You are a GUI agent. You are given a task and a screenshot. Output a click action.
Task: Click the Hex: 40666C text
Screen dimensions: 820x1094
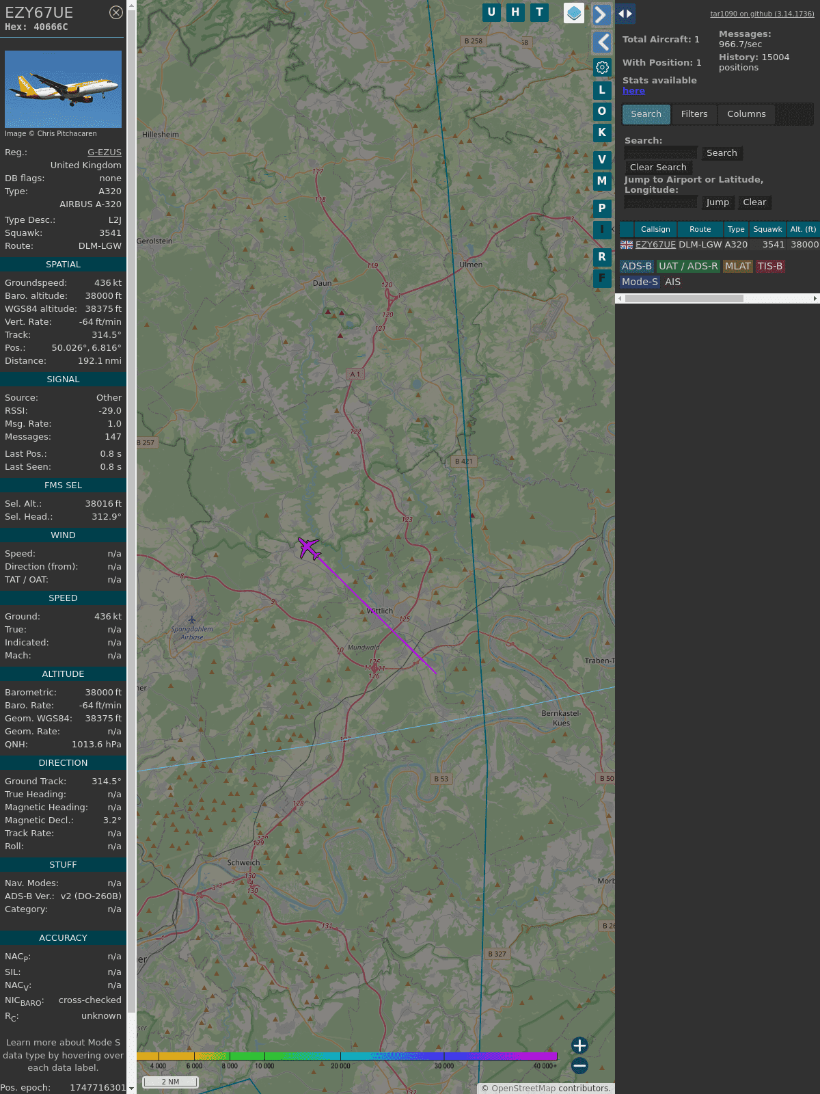tap(36, 27)
